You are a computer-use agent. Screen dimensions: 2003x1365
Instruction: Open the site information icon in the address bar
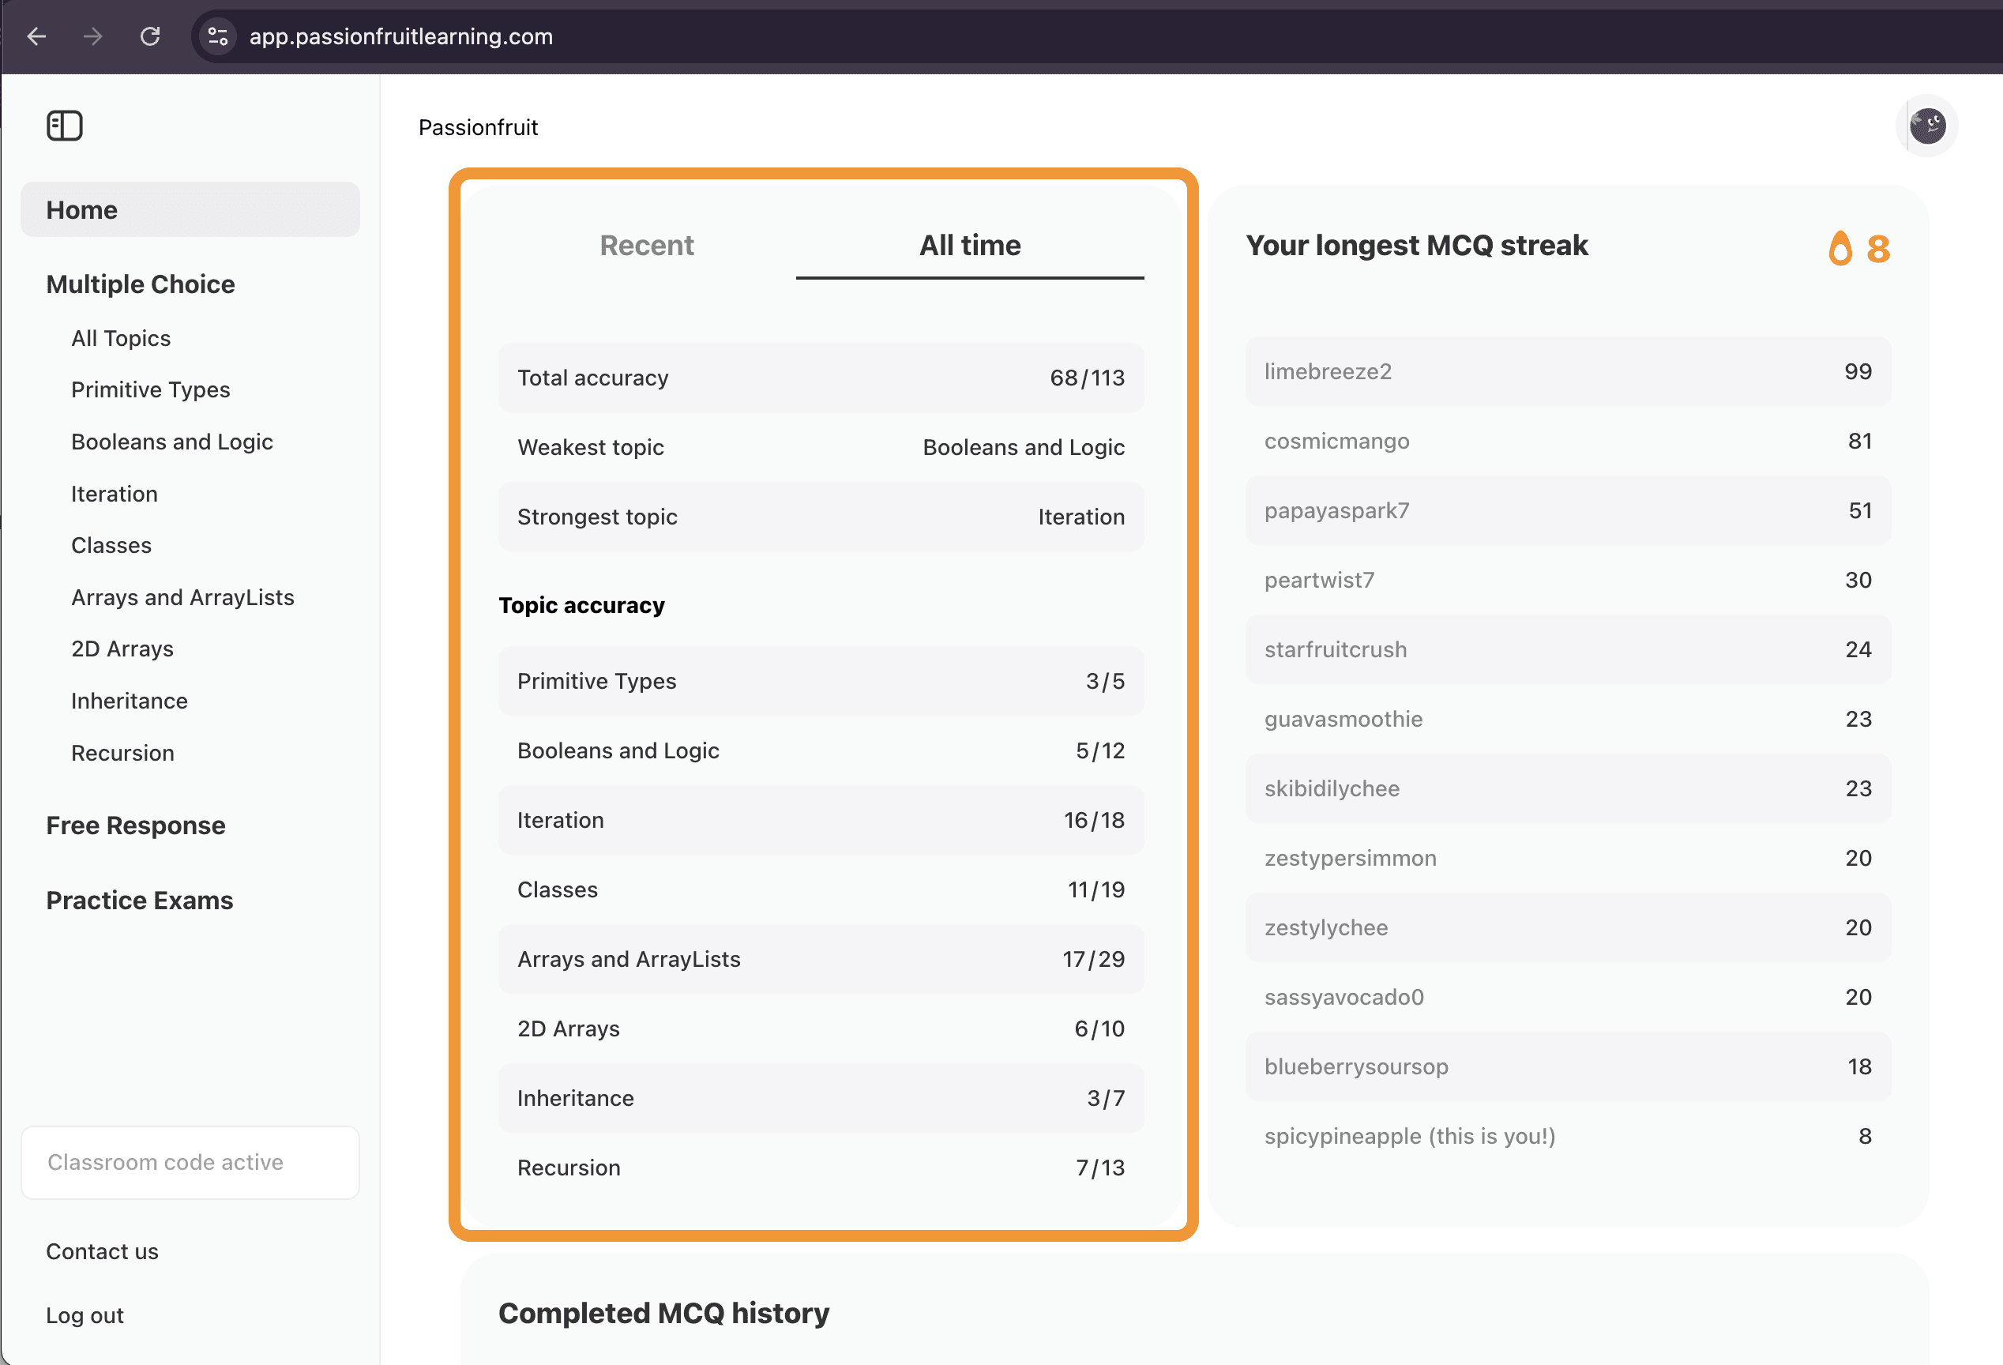(218, 36)
